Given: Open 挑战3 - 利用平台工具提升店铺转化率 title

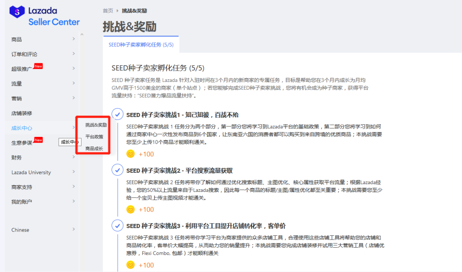Looking at the screenshot, I should pos(206,226).
